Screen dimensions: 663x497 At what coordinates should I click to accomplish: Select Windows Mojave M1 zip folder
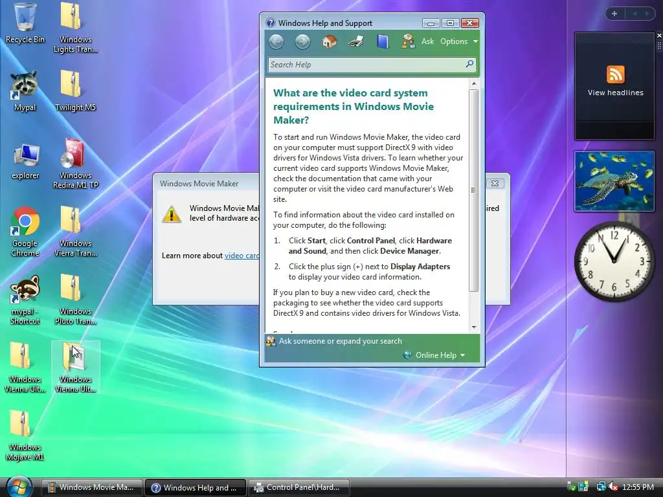pos(25,436)
